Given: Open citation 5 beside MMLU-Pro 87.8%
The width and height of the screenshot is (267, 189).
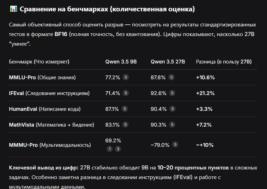Looking at the screenshot, I should [171, 77].
